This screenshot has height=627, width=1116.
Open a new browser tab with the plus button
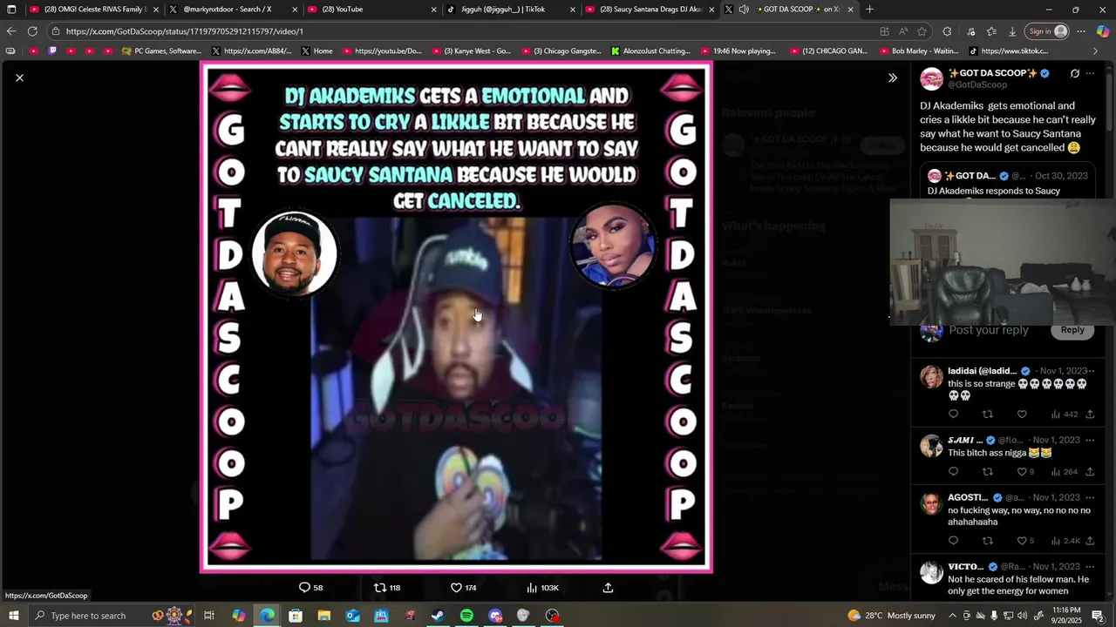pyautogui.click(x=869, y=10)
